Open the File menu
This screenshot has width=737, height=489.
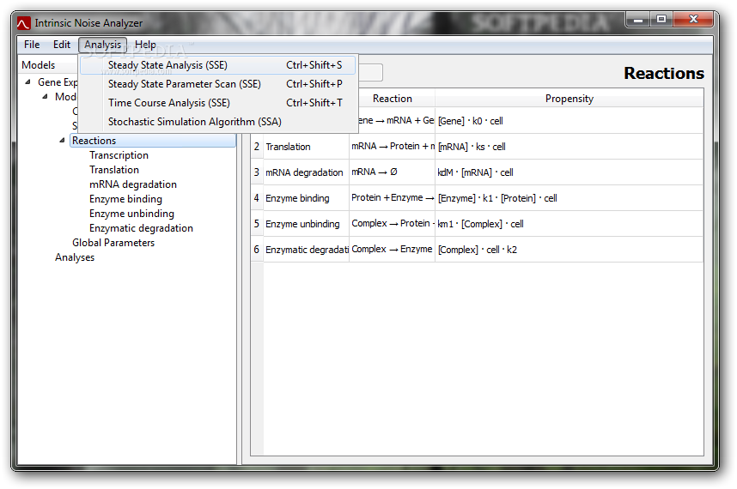click(x=32, y=45)
